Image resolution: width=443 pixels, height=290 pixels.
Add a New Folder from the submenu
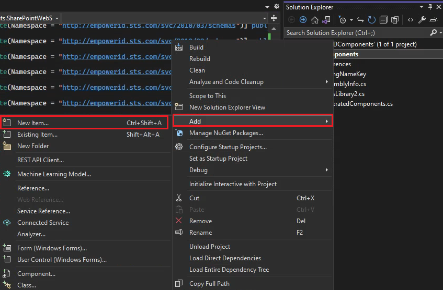click(85, 146)
